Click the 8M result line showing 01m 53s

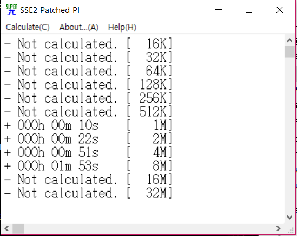89,166
